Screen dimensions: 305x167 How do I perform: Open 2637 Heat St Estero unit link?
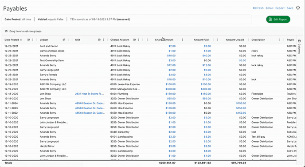90,94
